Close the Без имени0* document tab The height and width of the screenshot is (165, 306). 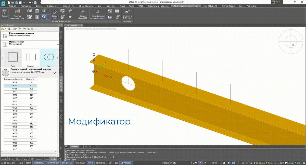click(81, 25)
